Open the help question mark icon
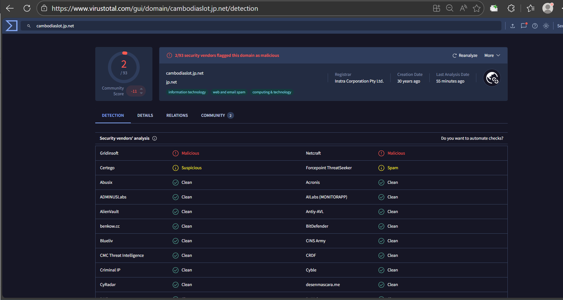The width and height of the screenshot is (563, 300). tap(535, 26)
